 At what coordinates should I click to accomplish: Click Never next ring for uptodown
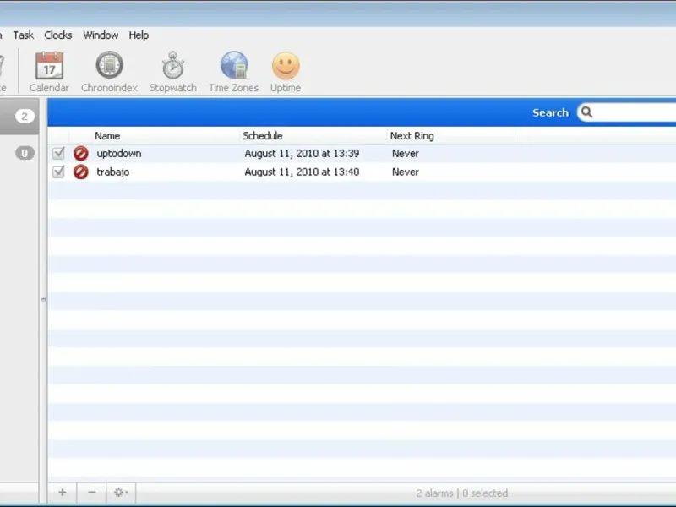tap(406, 154)
